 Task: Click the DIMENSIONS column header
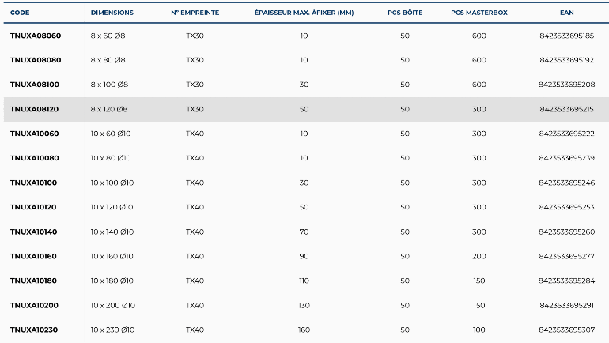[112, 13]
